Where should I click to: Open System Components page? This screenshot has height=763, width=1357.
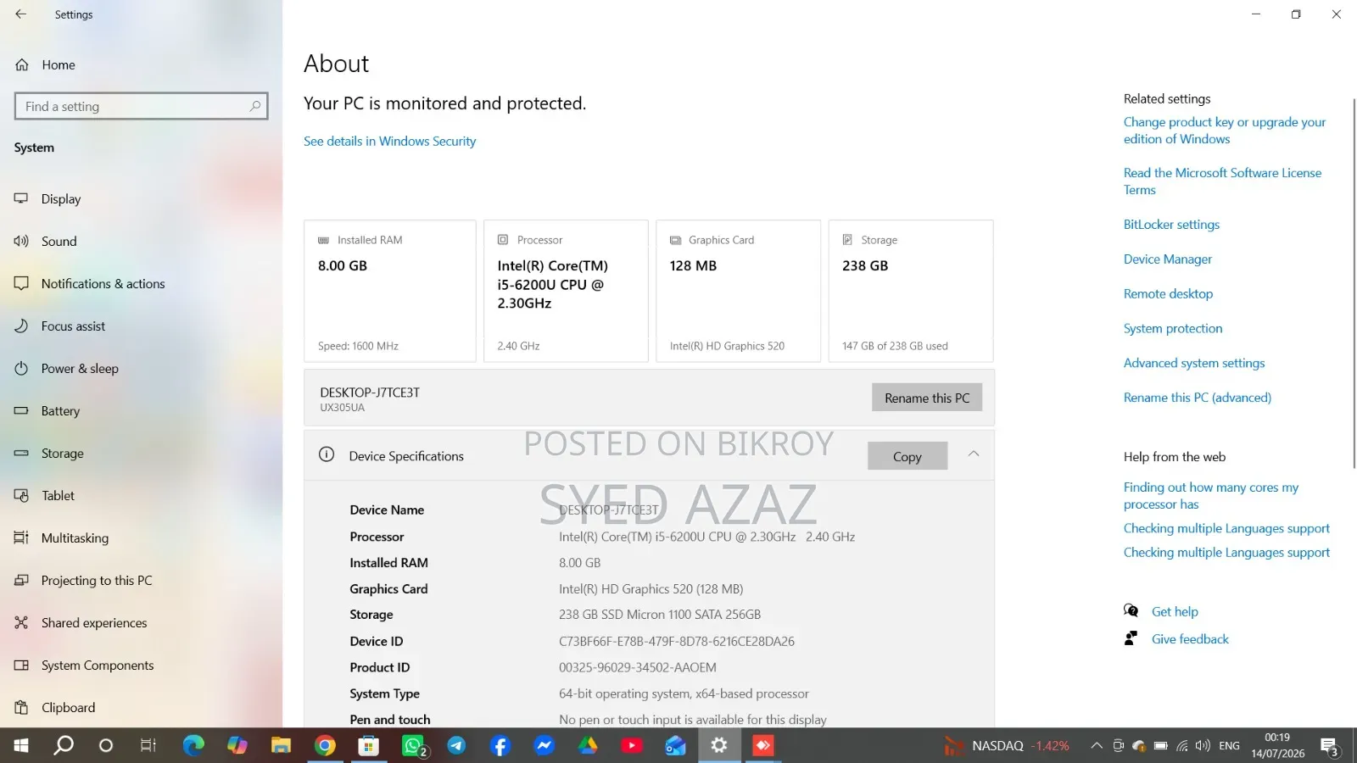(98, 666)
